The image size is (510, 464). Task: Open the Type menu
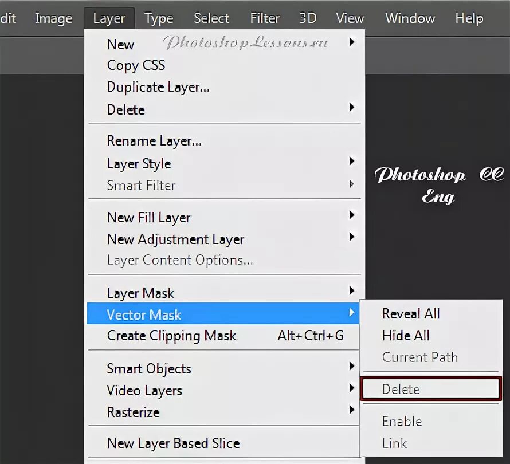pyautogui.click(x=159, y=18)
